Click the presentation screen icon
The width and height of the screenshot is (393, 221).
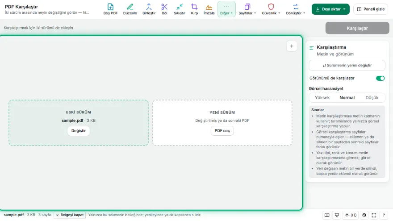click(337, 215)
